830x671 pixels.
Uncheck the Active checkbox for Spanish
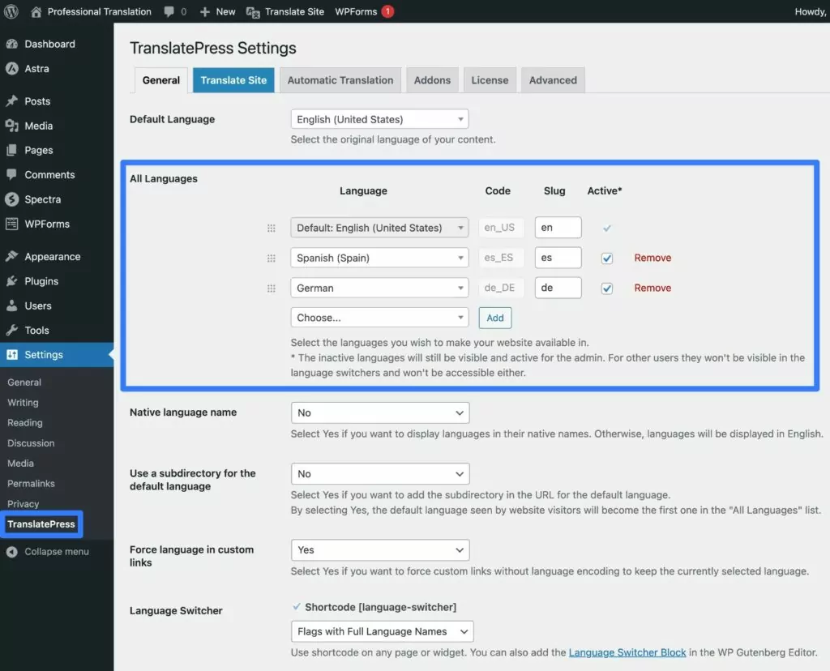point(606,259)
